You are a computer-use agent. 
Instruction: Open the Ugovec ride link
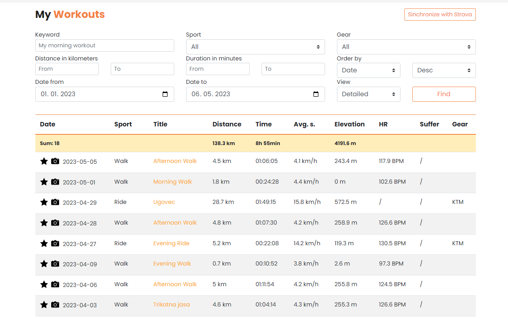164,202
